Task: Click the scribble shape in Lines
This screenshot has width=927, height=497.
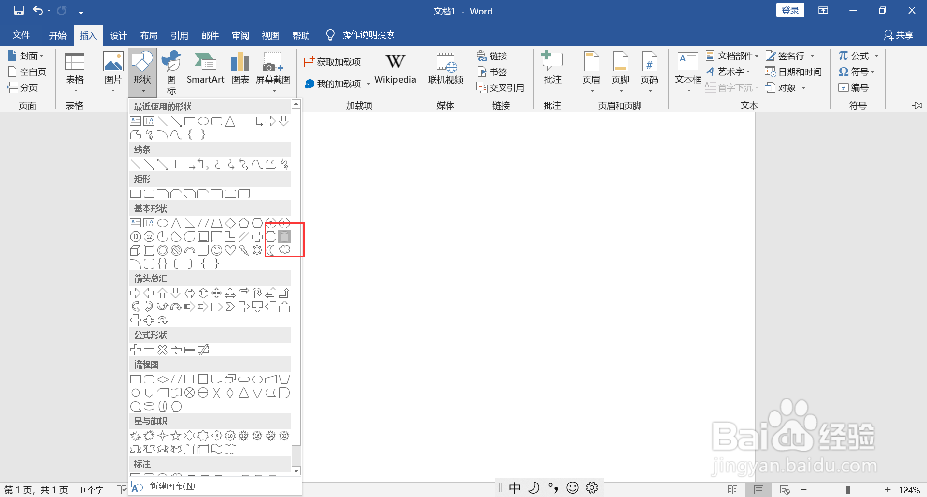Action: (x=284, y=165)
